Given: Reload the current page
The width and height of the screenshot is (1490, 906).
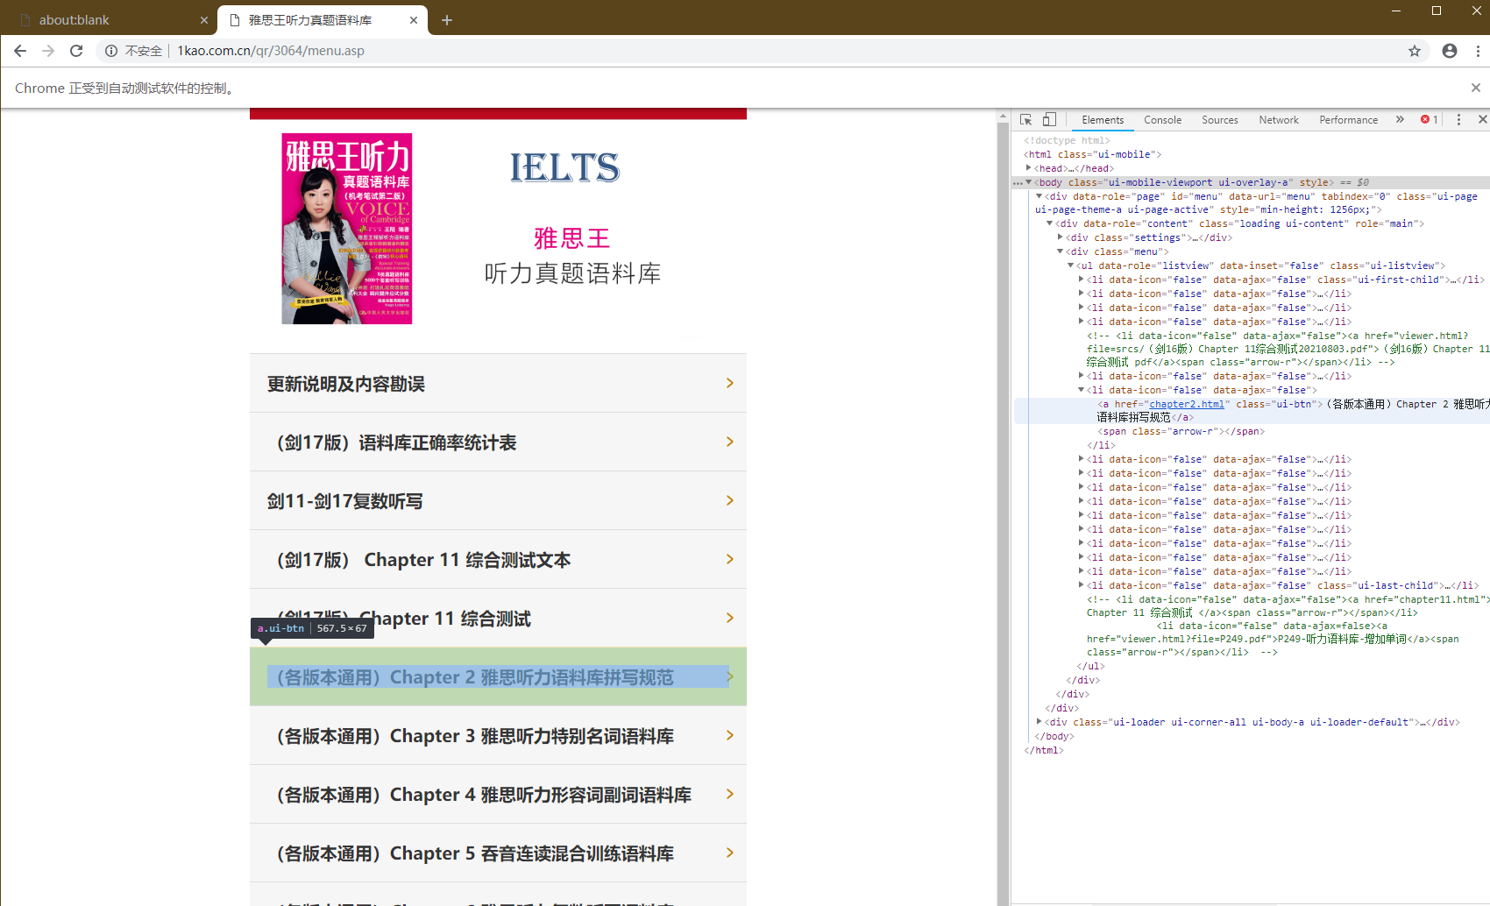Looking at the screenshot, I should (x=76, y=51).
